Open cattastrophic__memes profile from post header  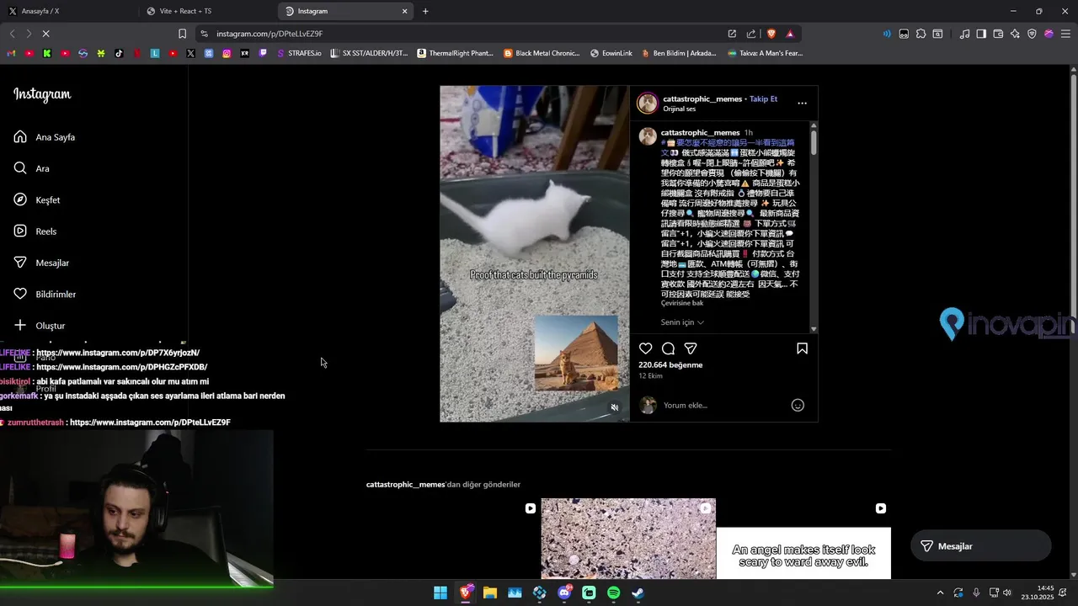tap(702, 99)
